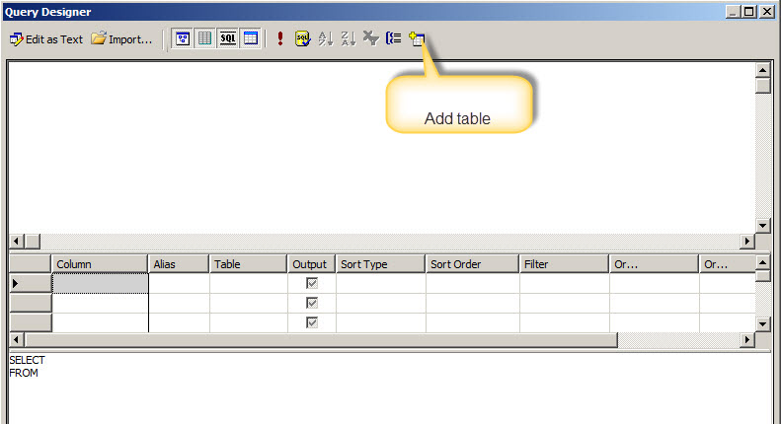The image size is (781, 424).
Task: Maximize the Query Designer window
Action: pos(748,12)
